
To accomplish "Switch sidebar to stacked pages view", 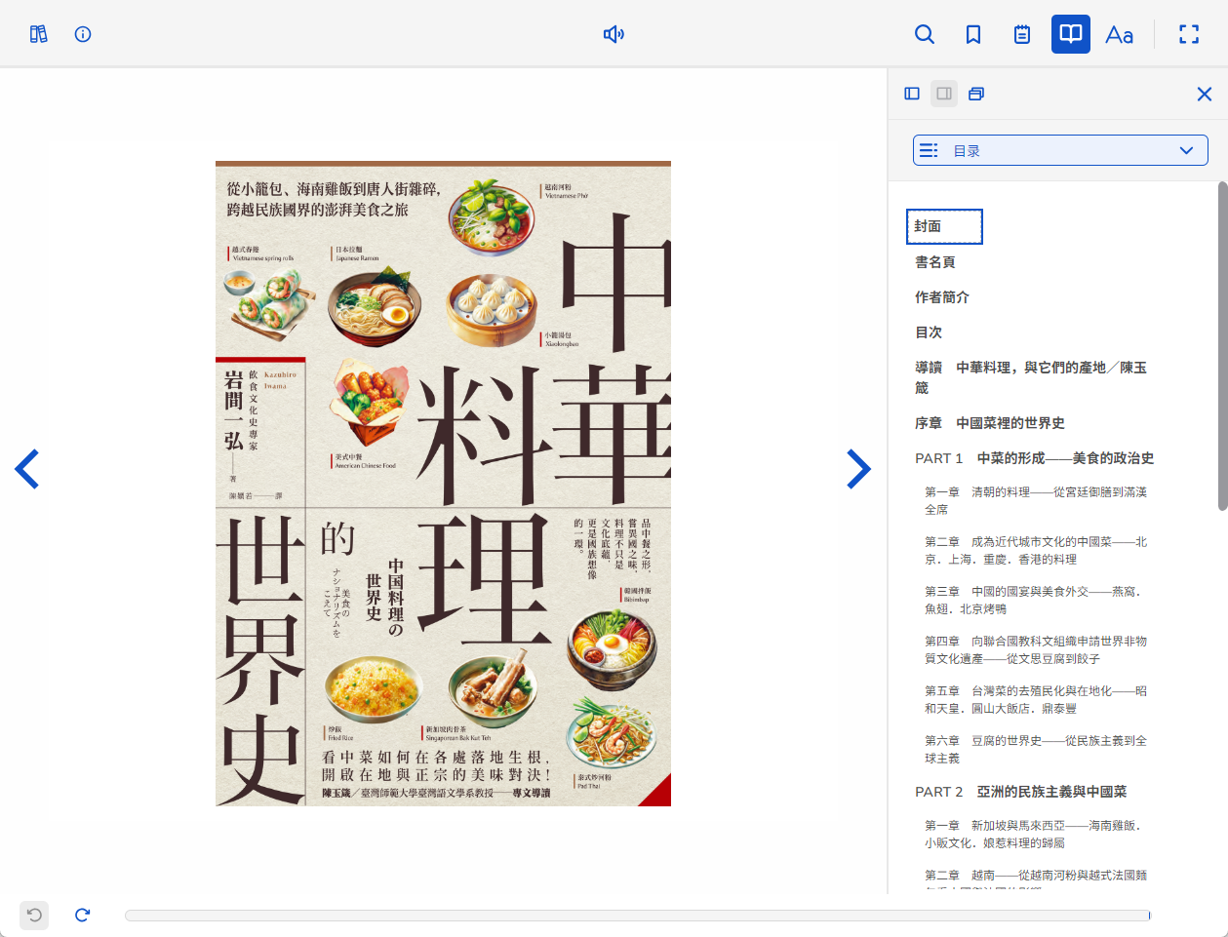I will [976, 94].
